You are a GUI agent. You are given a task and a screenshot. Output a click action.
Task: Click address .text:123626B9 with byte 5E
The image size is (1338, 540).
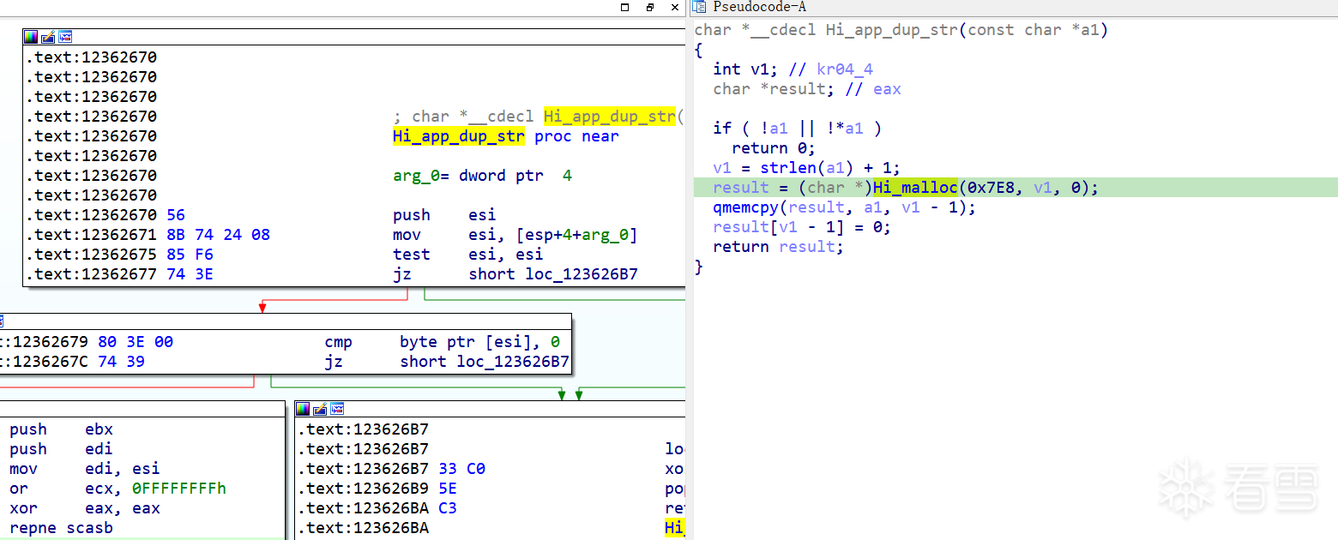point(377,489)
